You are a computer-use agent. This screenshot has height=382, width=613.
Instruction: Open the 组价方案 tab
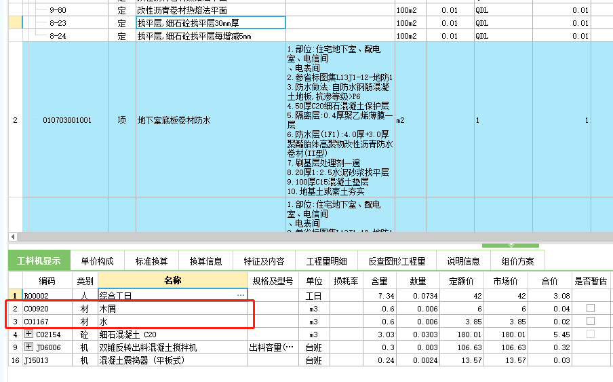coord(517,261)
